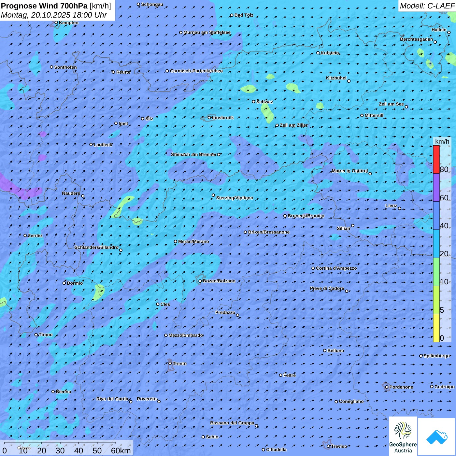This screenshot has height=456, width=456.
Task: Click the Bad Tölz city label
Action: (x=244, y=15)
